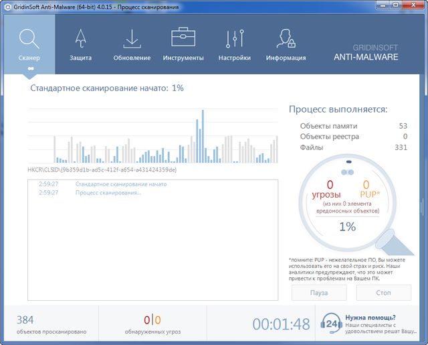The image size is (428, 345).
Task: Click the 24 support headset icon
Action: [332, 324]
